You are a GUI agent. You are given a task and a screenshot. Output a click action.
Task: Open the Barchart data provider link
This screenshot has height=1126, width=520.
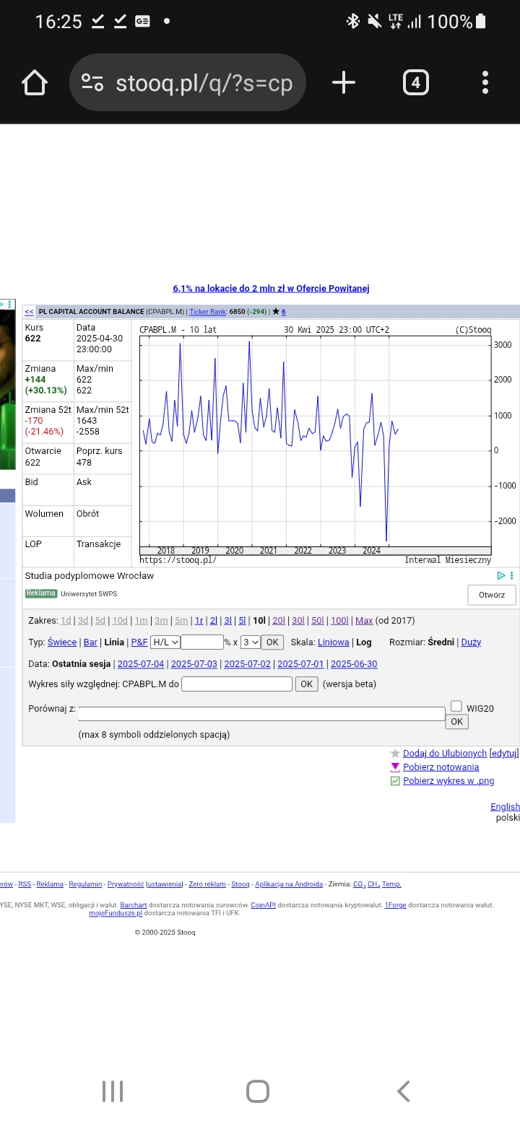[x=133, y=905]
